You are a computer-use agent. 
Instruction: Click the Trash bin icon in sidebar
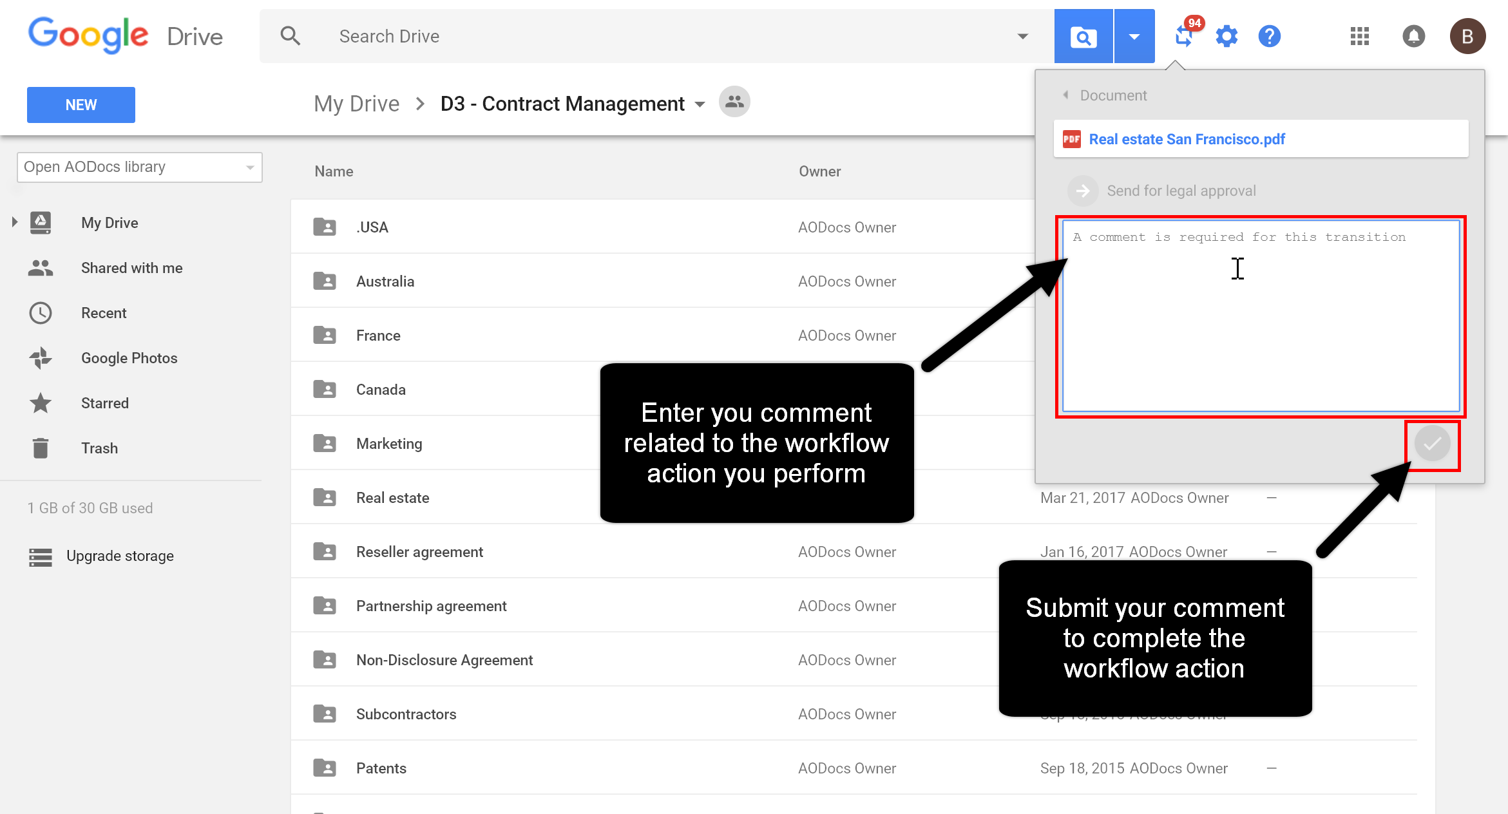coord(41,448)
